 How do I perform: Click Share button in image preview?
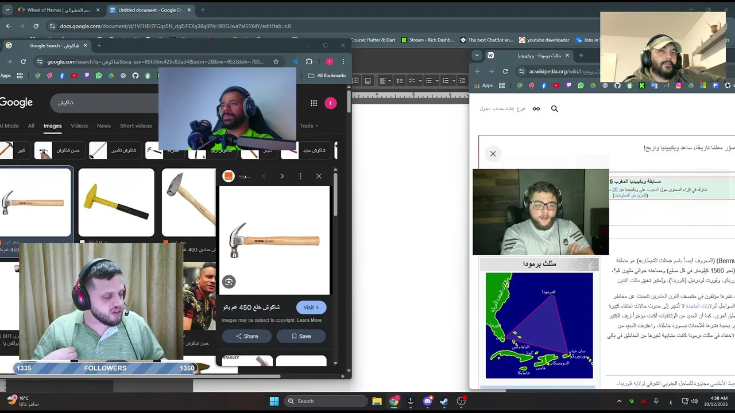point(247,336)
